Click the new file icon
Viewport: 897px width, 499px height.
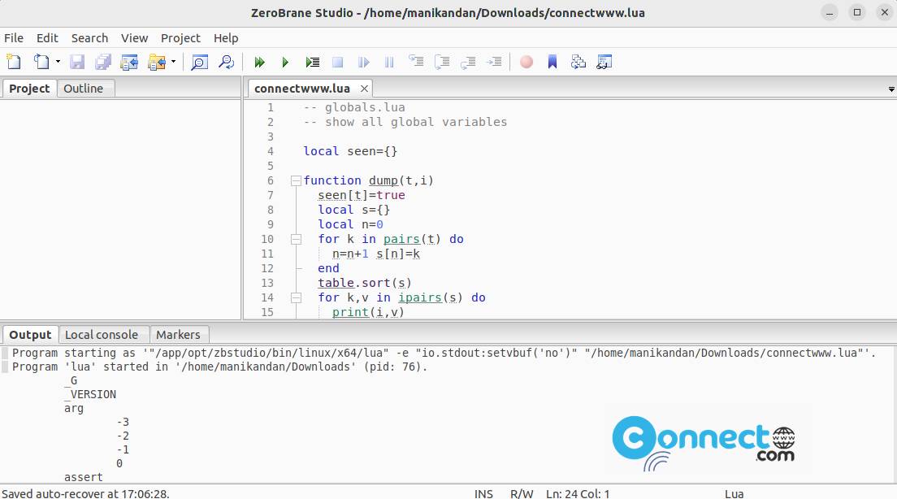pos(14,62)
